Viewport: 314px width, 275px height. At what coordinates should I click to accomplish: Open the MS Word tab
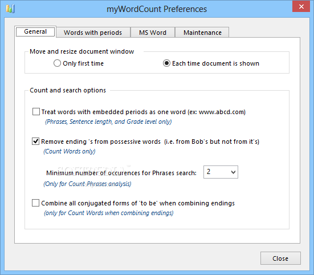point(153,33)
